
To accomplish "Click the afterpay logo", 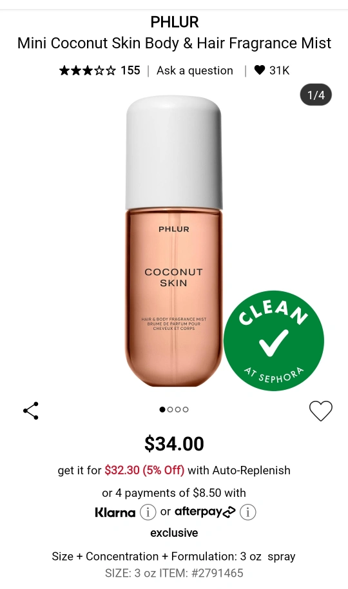I will [x=205, y=512].
